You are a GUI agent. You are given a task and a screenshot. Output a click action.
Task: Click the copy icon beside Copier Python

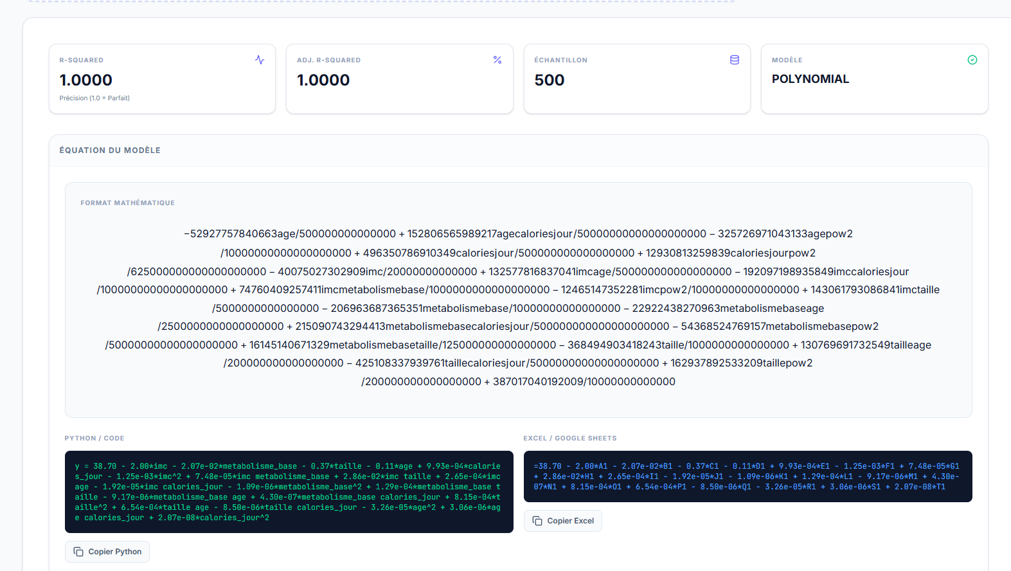click(x=78, y=552)
